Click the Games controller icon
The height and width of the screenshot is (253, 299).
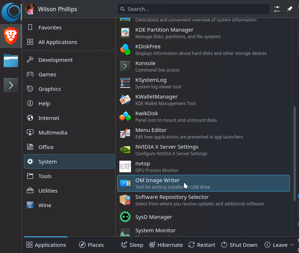30,74
